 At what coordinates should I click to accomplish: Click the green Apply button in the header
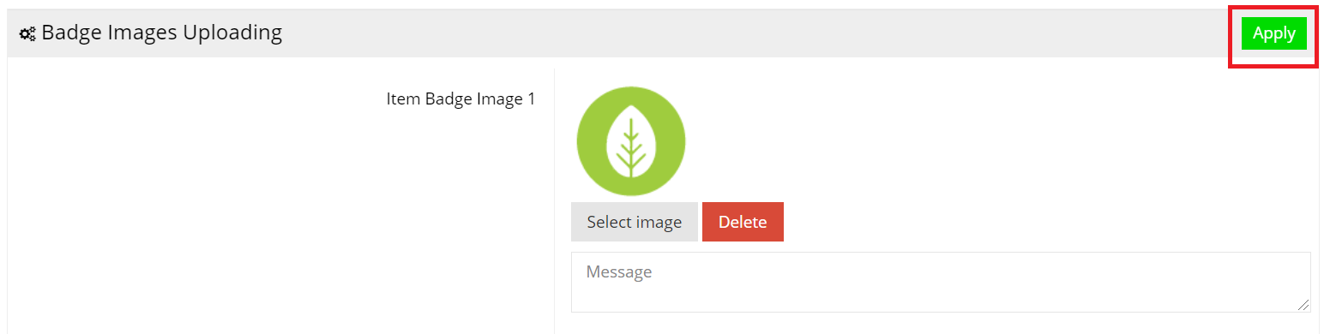pos(1273,33)
